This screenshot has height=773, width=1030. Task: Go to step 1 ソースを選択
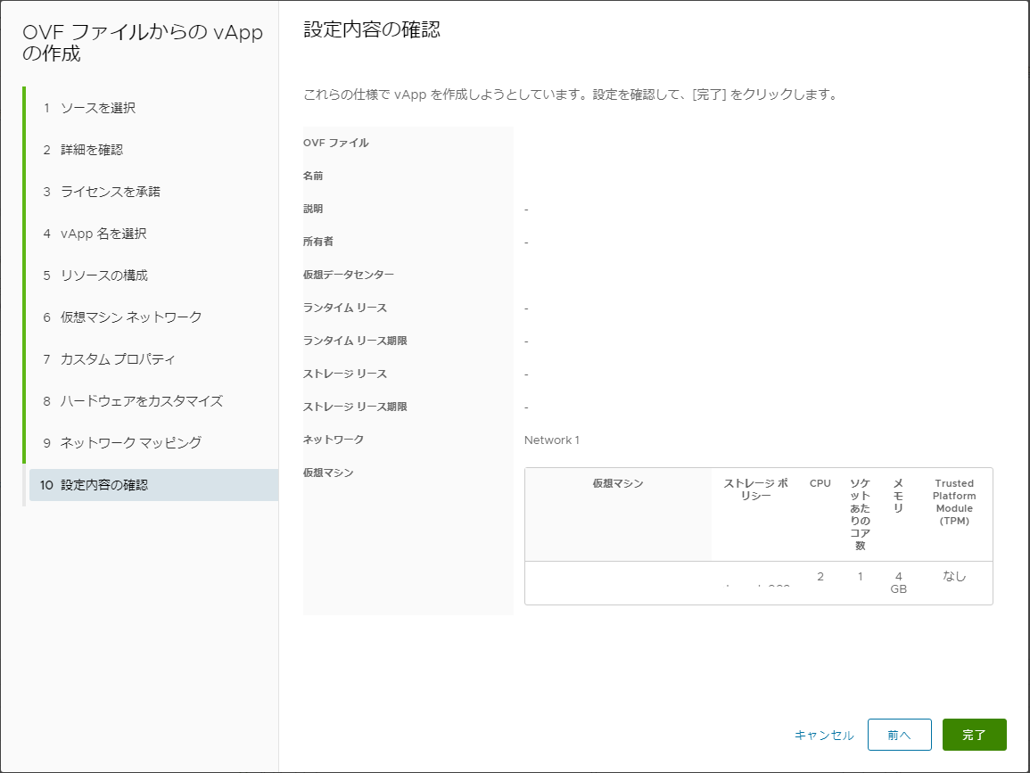click(x=89, y=108)
